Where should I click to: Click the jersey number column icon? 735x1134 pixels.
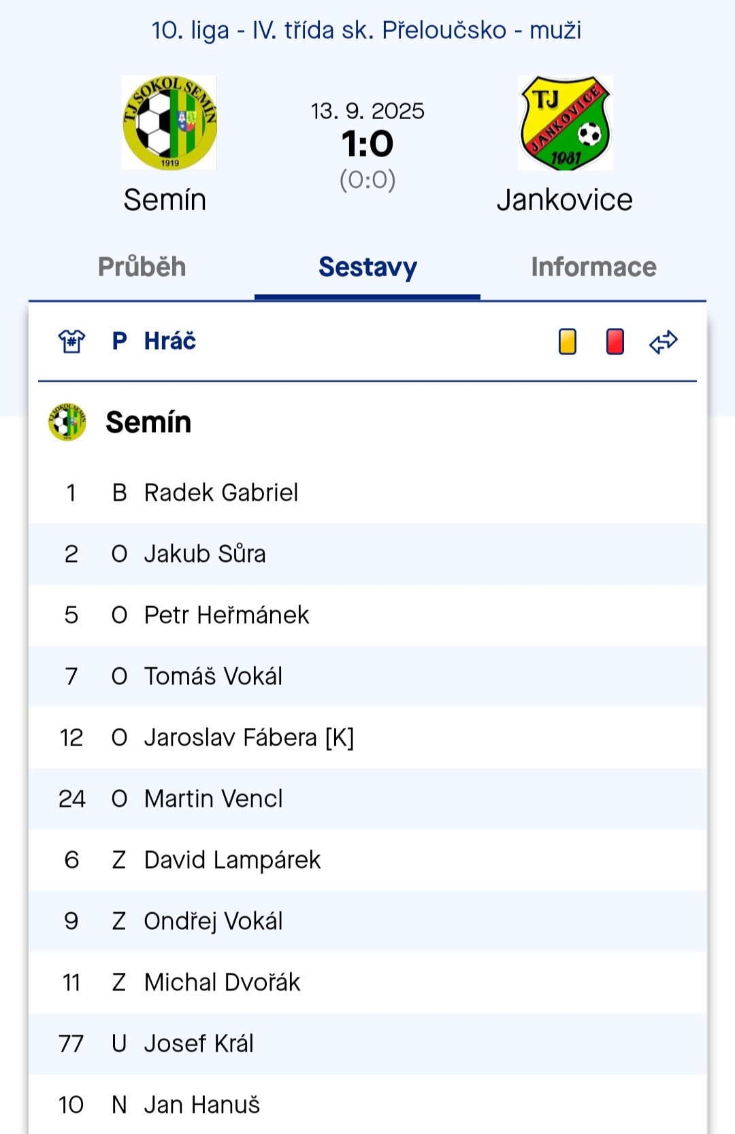(x=71, y=342)
